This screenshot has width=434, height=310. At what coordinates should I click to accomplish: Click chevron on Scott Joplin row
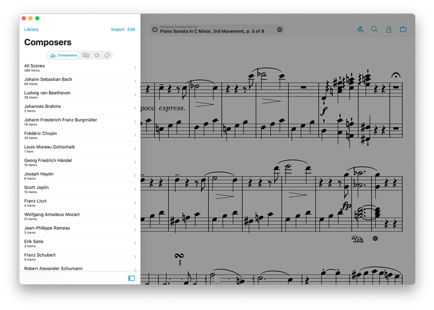[x=135, y=189]
